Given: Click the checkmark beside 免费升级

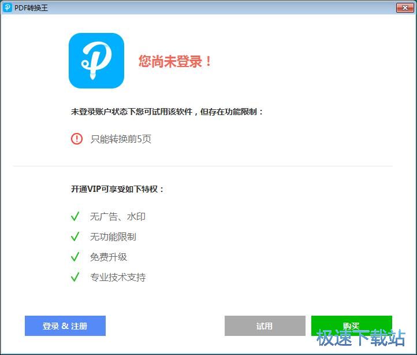Looking at the screenshot, I should coord(75,257).
